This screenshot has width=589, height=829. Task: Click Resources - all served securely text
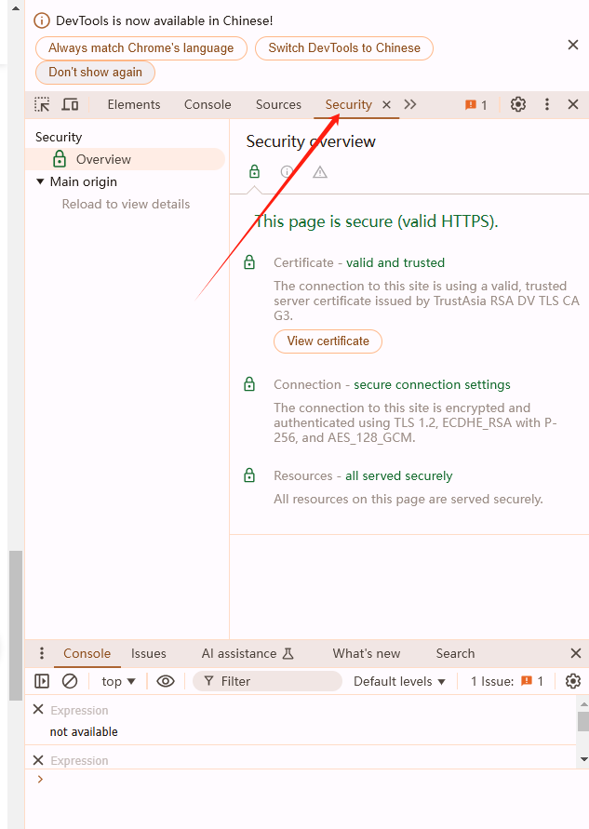pyautogui.click(x=363, y=475)
